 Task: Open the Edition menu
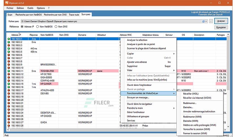(20, 8)
